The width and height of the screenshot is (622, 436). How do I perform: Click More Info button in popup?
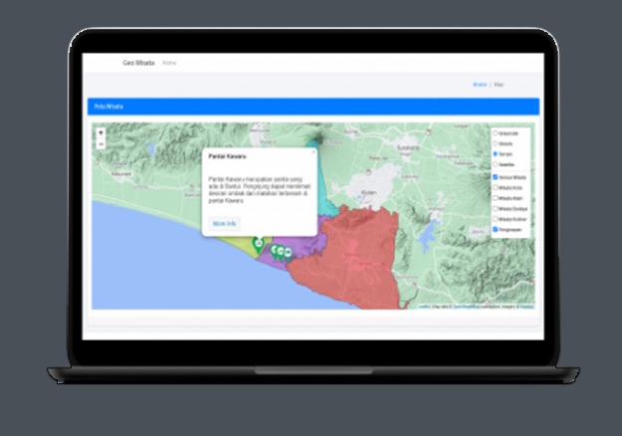click(x=224, y=224)
